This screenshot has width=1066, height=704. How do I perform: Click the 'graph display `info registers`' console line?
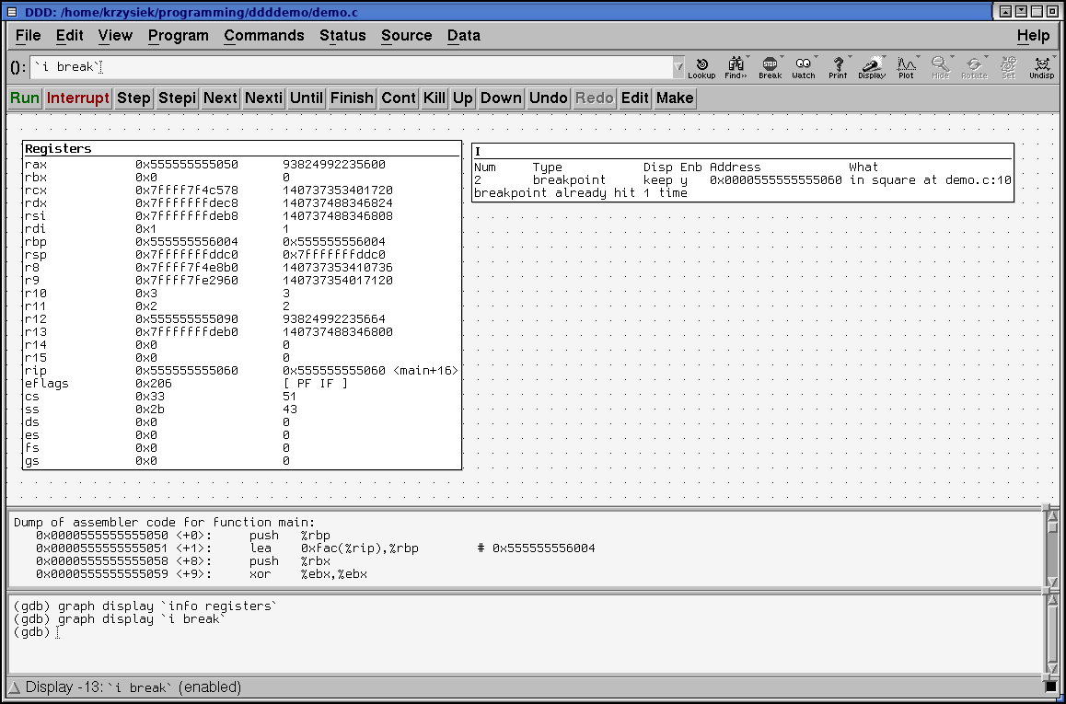pyautogui.click(x=145, y=606)
